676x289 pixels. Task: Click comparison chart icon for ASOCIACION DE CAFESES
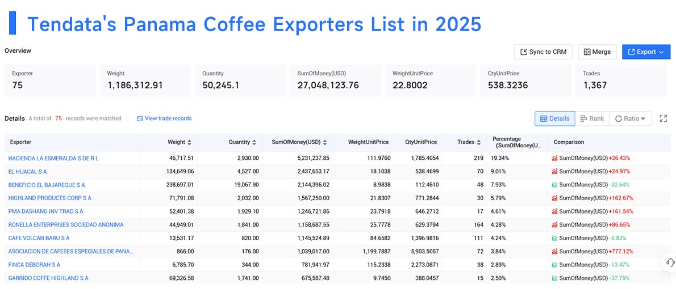555,252
